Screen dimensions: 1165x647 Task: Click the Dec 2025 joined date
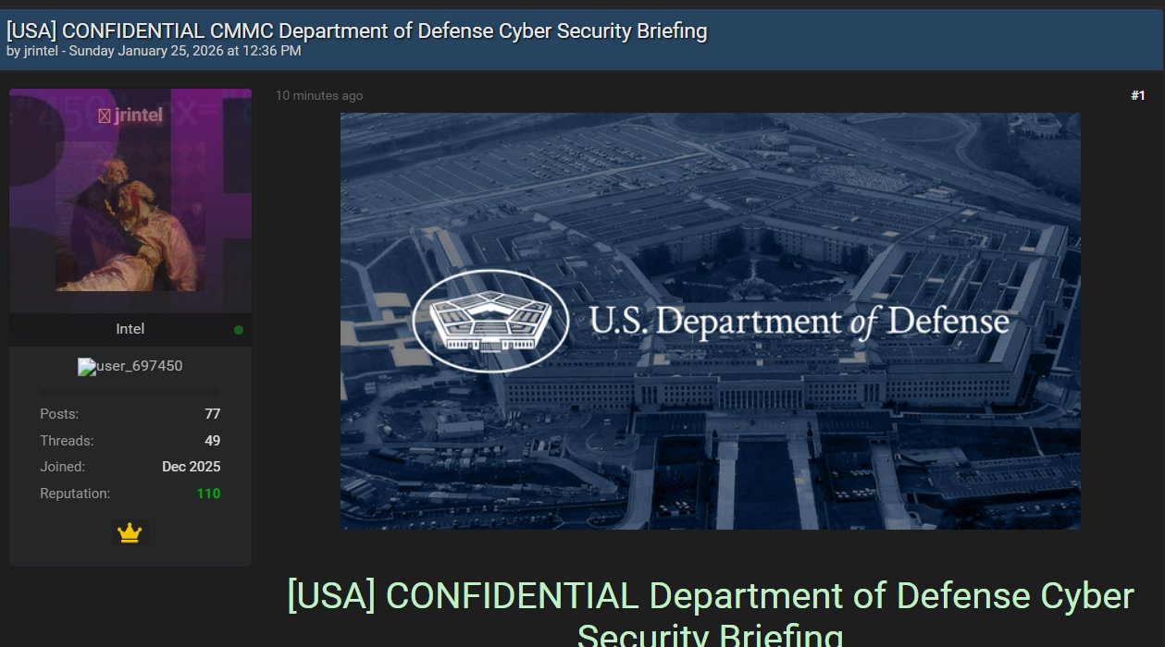[x=191, y=467]
